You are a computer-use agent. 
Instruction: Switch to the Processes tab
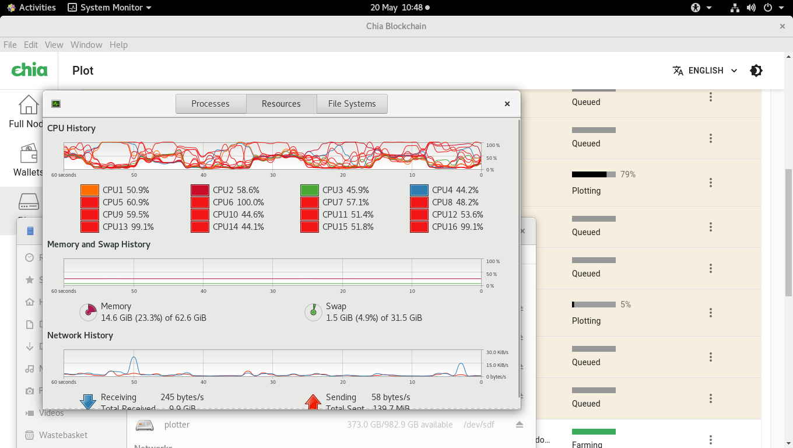click(210, 104)
